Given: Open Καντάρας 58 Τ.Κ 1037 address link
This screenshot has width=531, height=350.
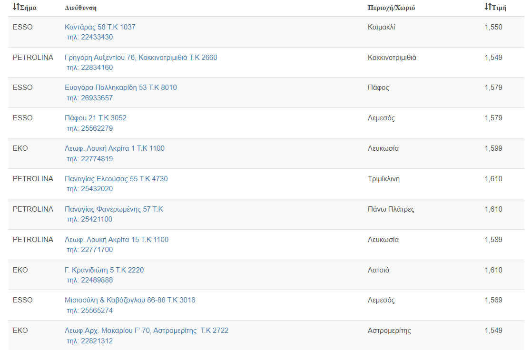Looking at the screenshot, I should (100, 27).
